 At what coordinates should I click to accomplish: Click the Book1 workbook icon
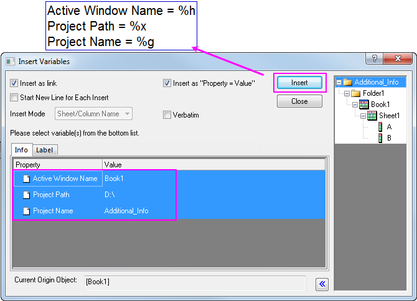[364, 104]
